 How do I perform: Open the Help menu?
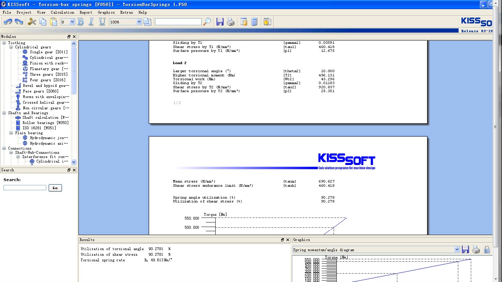tap(142, 12)
